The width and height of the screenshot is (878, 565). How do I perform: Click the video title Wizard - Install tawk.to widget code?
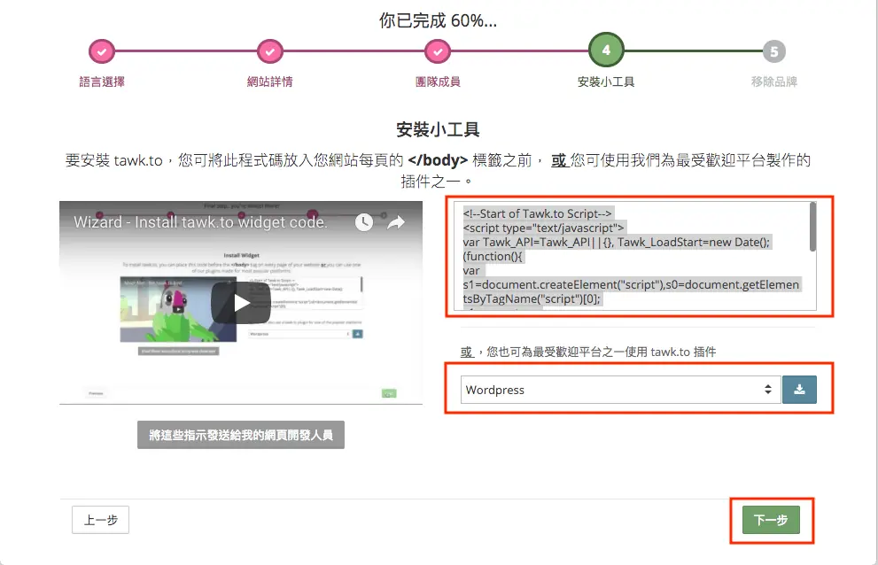pos(200,222)
